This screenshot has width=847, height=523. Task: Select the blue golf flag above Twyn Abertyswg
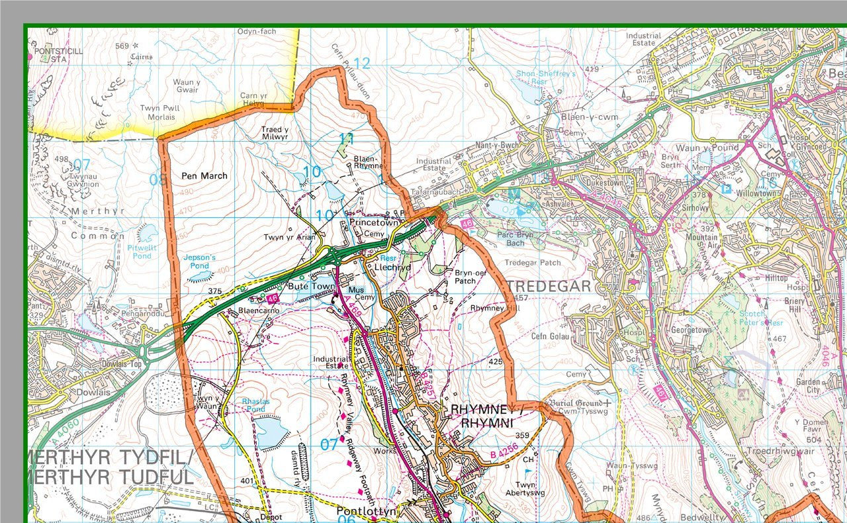click(x=529, y=473)
